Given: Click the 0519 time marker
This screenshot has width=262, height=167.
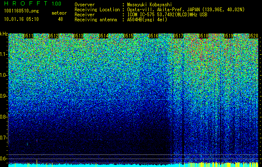Looking at the screenshot, I should [x=228, y=36].
